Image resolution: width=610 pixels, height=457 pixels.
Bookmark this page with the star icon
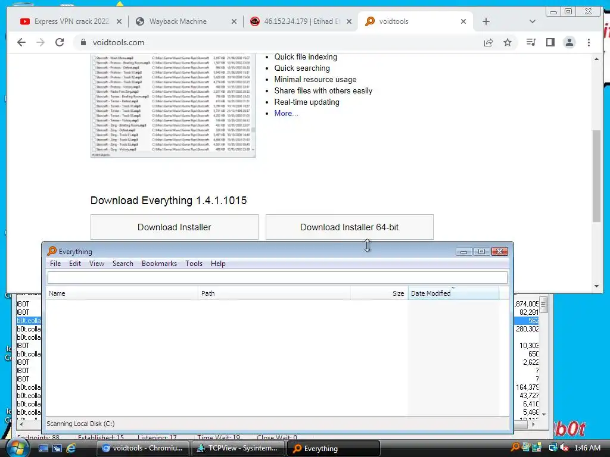pos(508,42)
